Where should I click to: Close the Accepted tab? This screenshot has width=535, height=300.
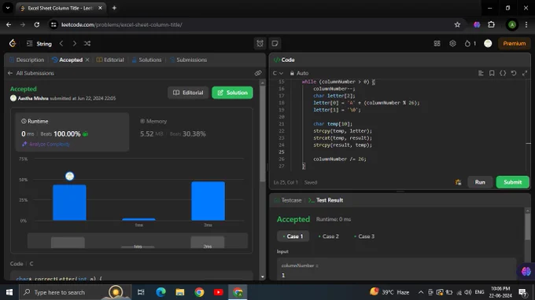87,60
